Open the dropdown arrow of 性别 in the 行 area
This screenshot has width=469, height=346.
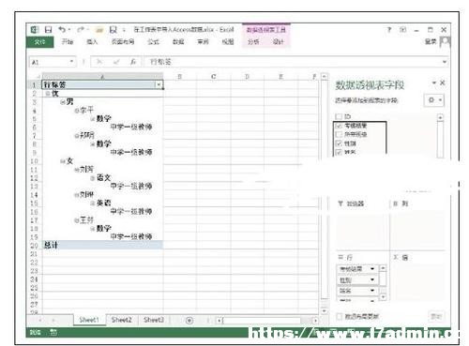[x=372, y=279]
